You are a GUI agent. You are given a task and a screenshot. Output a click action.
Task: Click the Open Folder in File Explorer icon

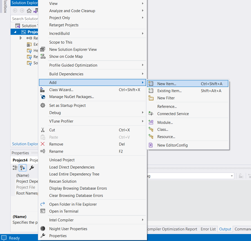click(43, 204)
